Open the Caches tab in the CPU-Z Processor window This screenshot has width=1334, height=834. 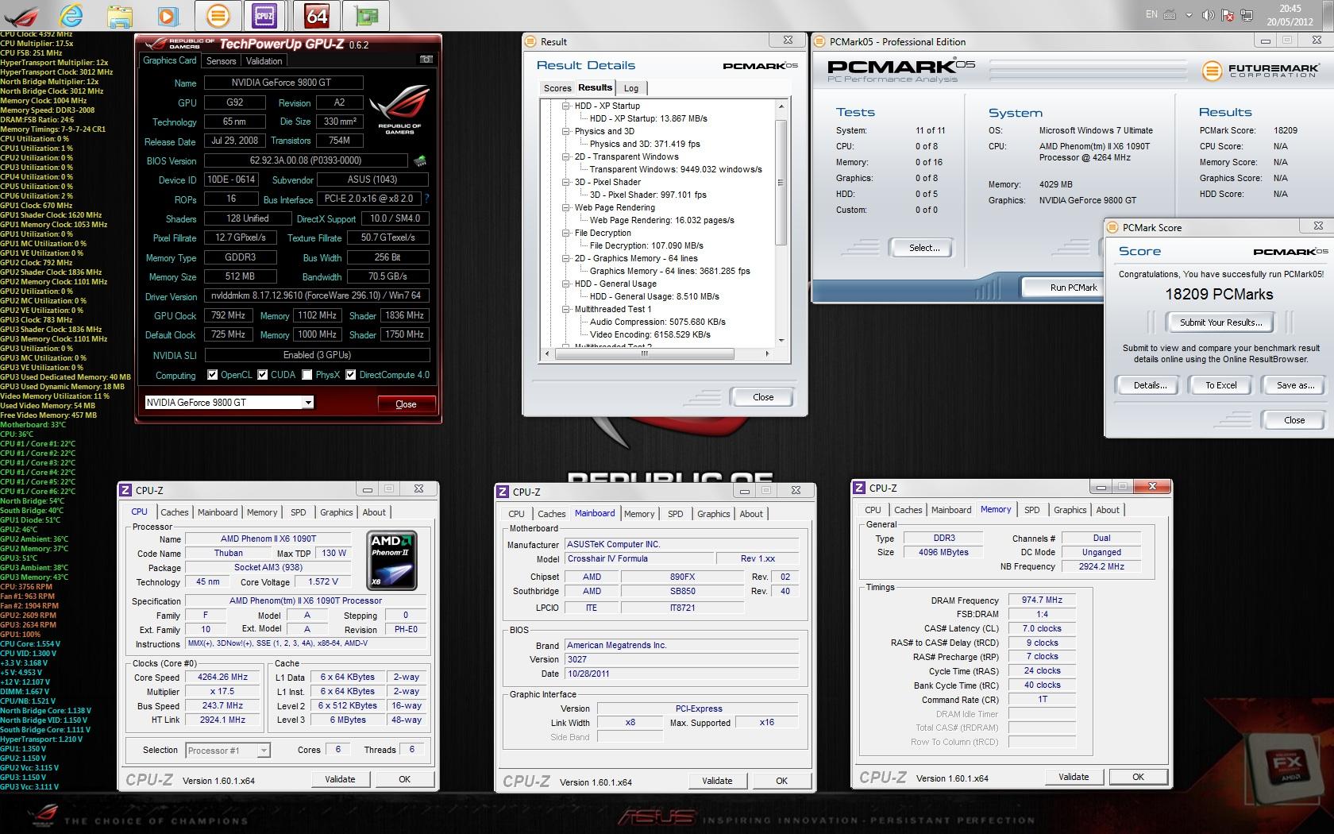[x=175, y=512]
